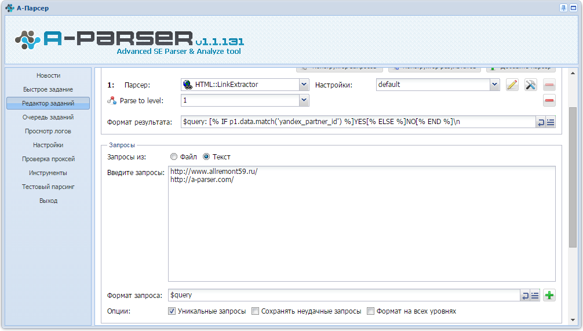Open the Настройки preset dropdown arrow
Image resolution: width=583 pixels, height=331 pixels.
click(x=494, y=85)
